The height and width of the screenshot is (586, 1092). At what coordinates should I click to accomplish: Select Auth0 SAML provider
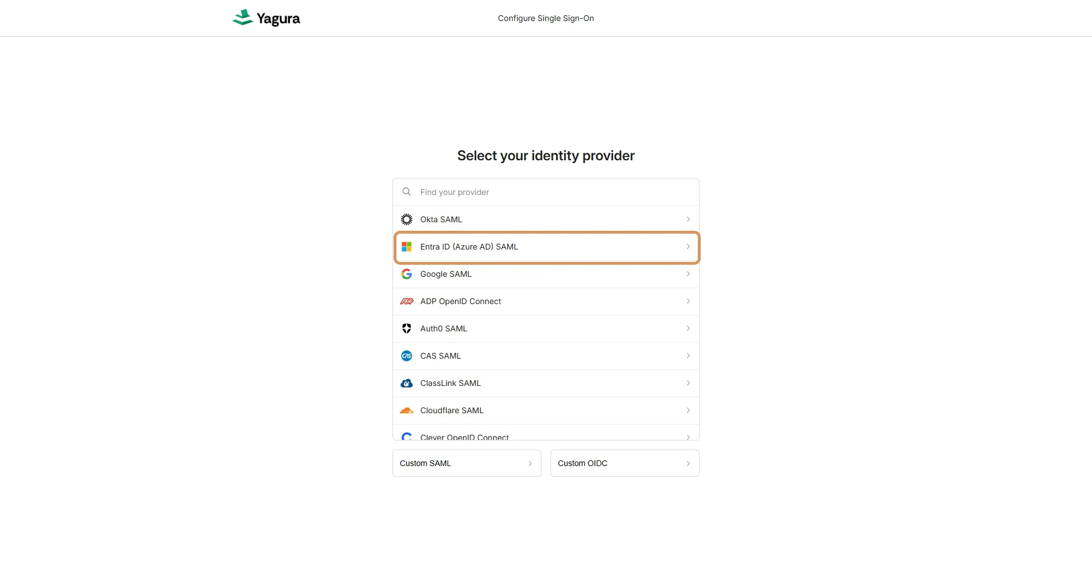point(444,329)
